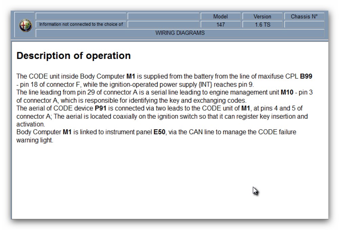Click the bold E50 instrument panel reference

[x=159, y=132]
